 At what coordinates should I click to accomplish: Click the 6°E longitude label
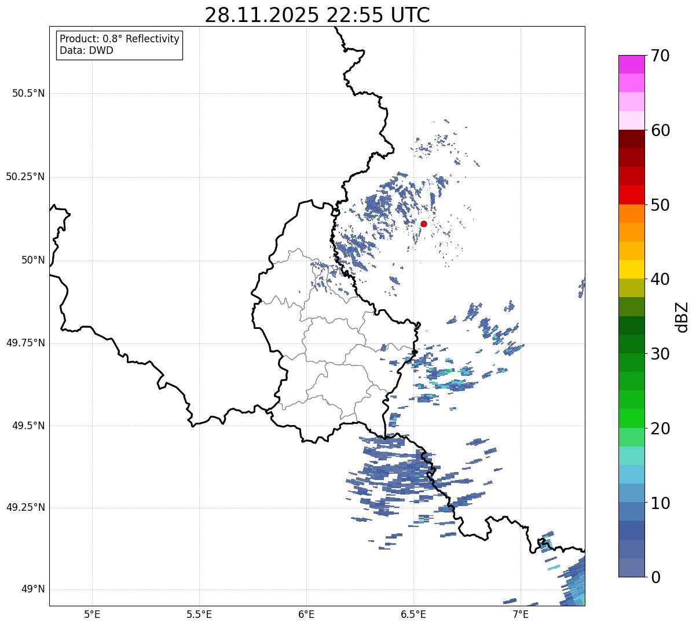coord(306,614)
